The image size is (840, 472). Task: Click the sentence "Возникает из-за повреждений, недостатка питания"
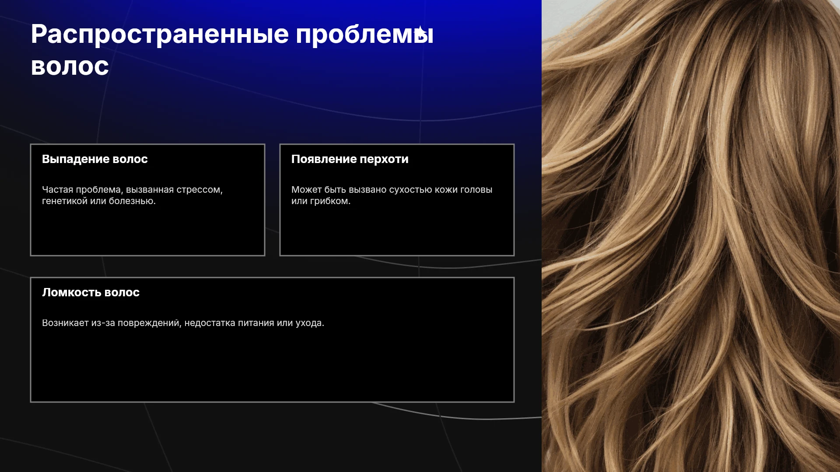pos(158,323)
